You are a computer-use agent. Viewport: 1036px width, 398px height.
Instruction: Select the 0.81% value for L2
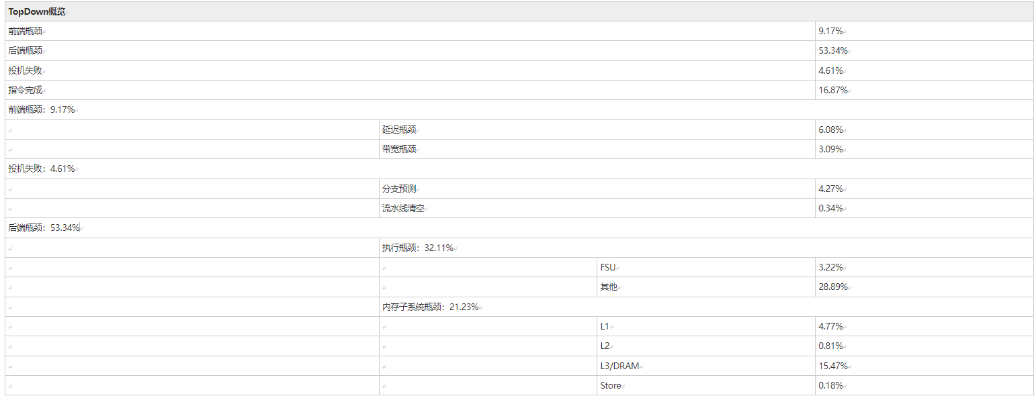tap(830, 346)
